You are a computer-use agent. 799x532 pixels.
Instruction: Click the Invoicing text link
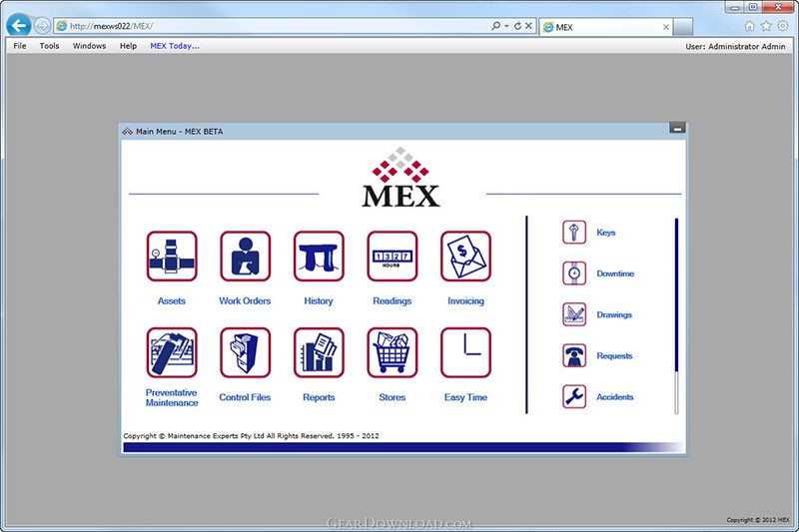465,300
